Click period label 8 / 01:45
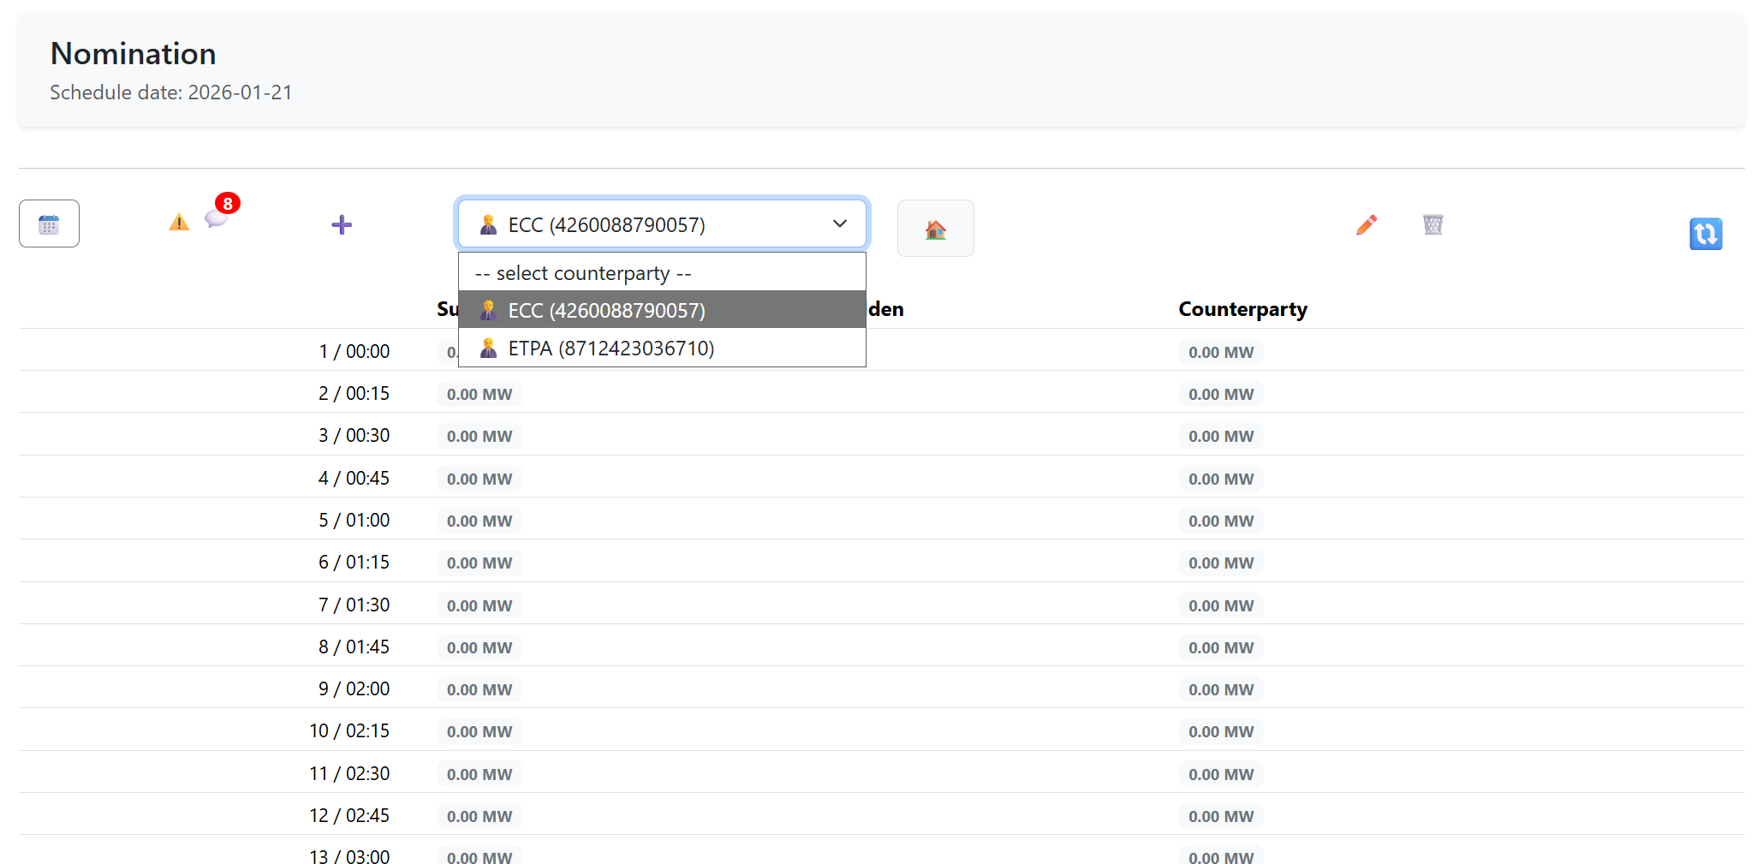The width and height of the screenshot is (1763, 864). tap(354, 647)
